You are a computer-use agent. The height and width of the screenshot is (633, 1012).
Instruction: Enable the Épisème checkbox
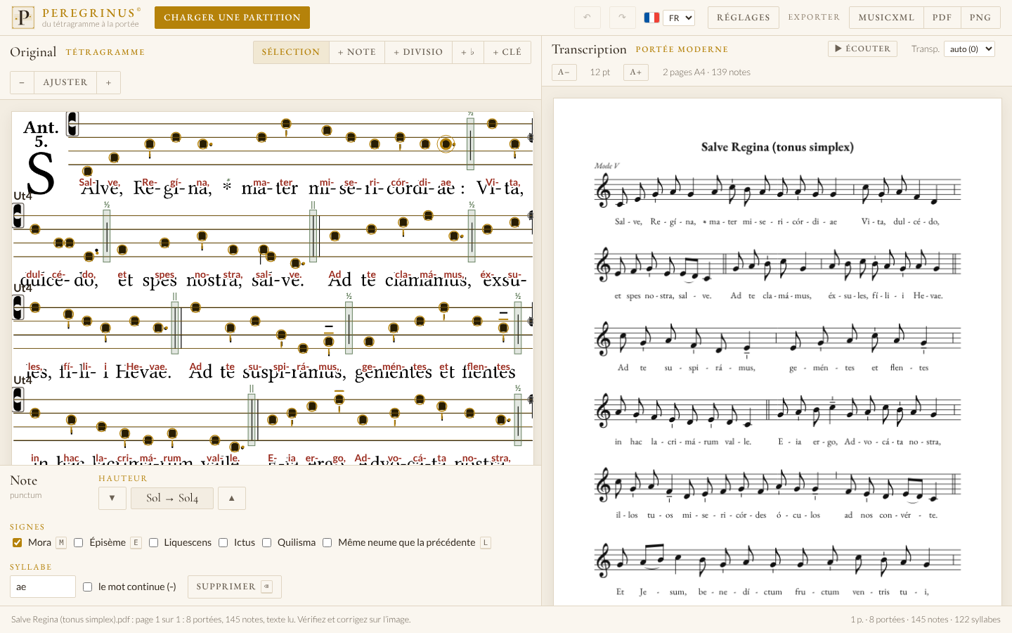tap(79, 542)
